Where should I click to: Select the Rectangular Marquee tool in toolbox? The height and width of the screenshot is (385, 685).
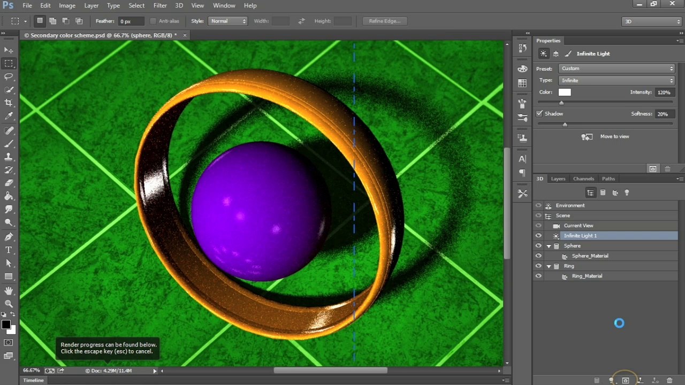click(9, 63)
